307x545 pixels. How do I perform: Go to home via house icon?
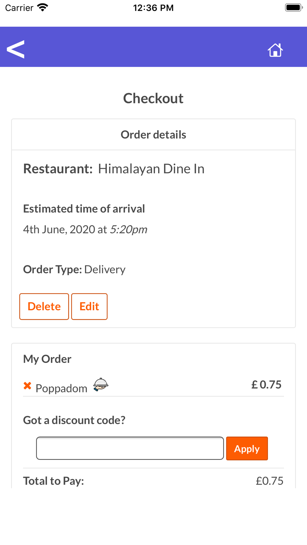275,50
